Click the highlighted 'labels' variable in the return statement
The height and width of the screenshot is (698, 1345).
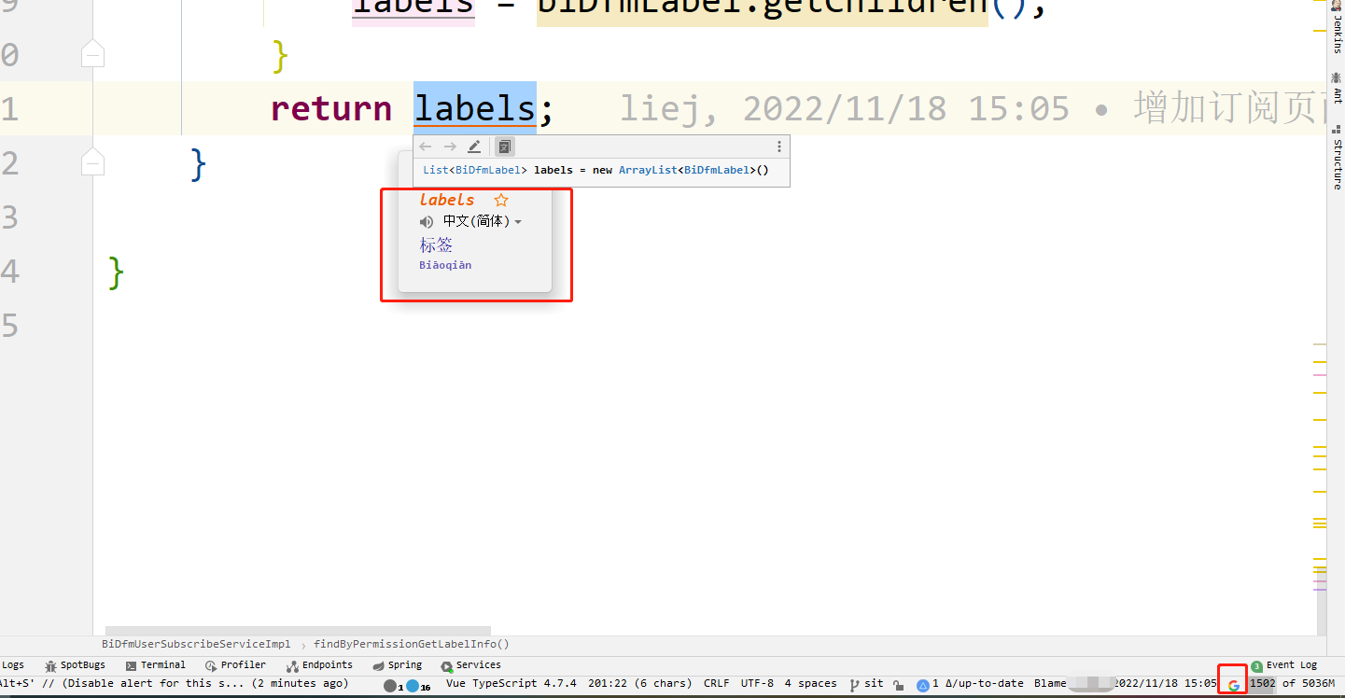click(475, 108)
